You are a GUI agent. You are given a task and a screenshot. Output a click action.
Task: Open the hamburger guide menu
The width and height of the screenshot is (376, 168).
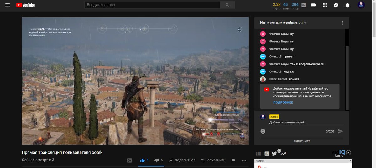pos(8,5)
